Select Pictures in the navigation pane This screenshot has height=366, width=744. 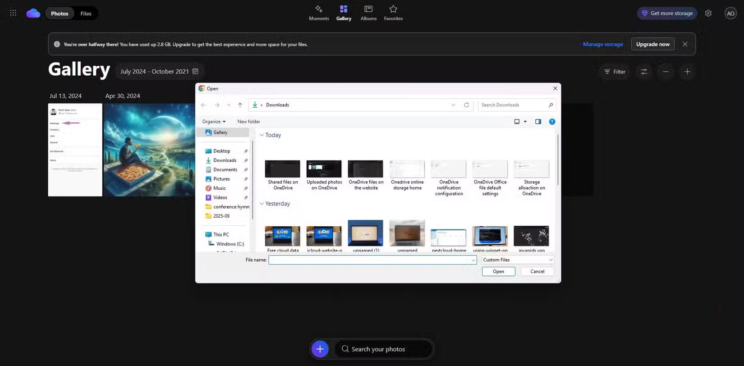pos(221,179)
